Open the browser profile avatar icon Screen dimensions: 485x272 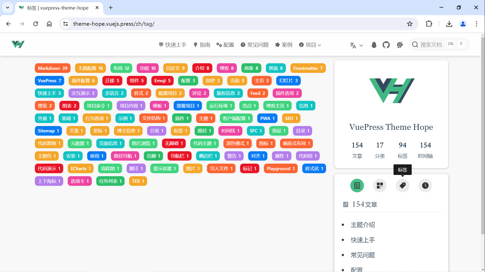(463, 24)
